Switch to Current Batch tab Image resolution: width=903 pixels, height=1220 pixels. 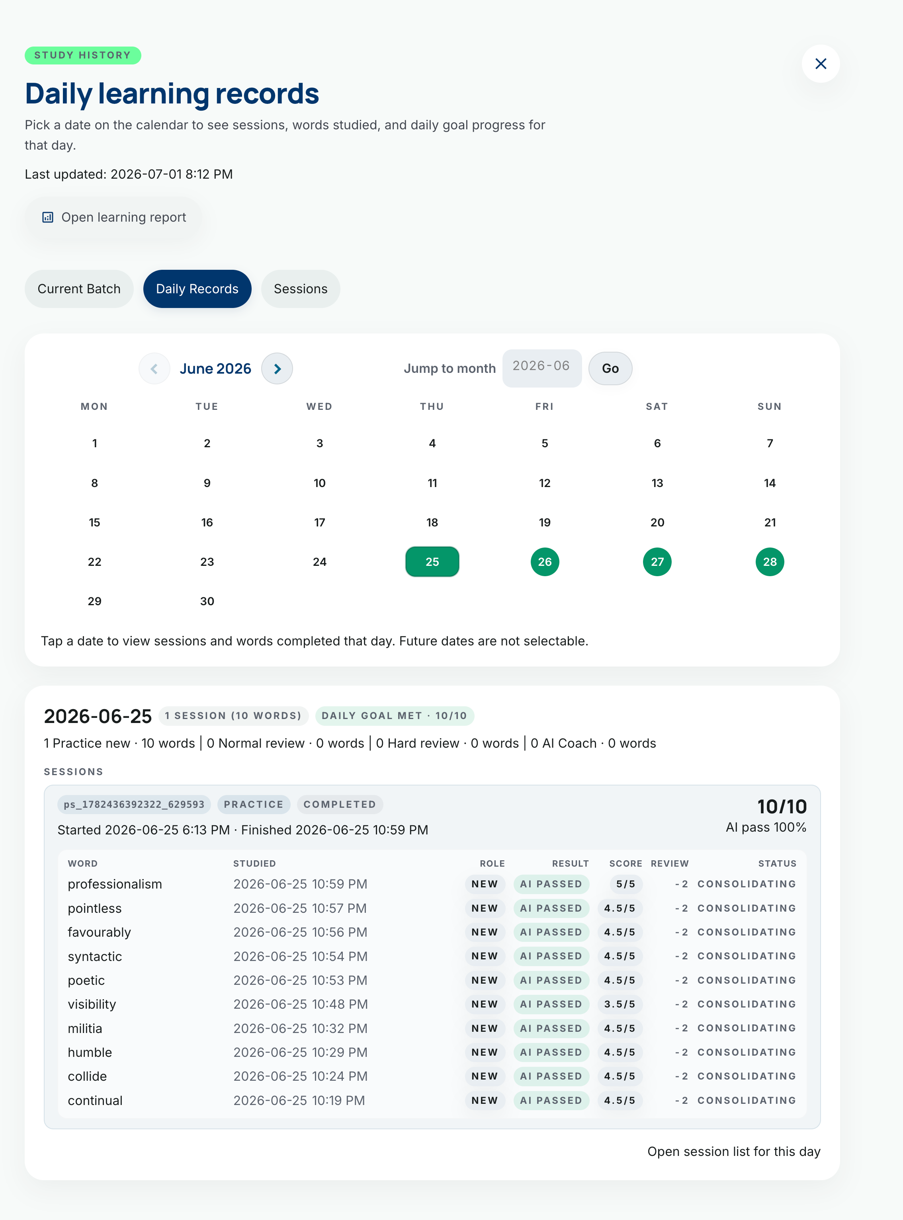(79, 289)
